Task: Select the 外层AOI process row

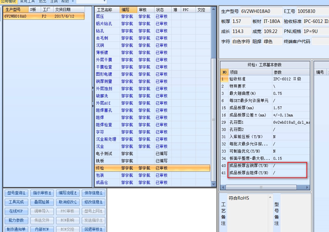Action: tap(152, 103)
